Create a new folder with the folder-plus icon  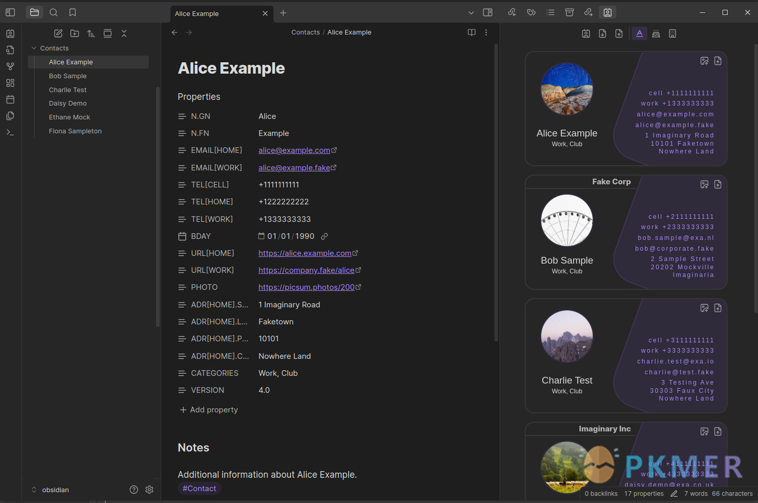[75, 33]
